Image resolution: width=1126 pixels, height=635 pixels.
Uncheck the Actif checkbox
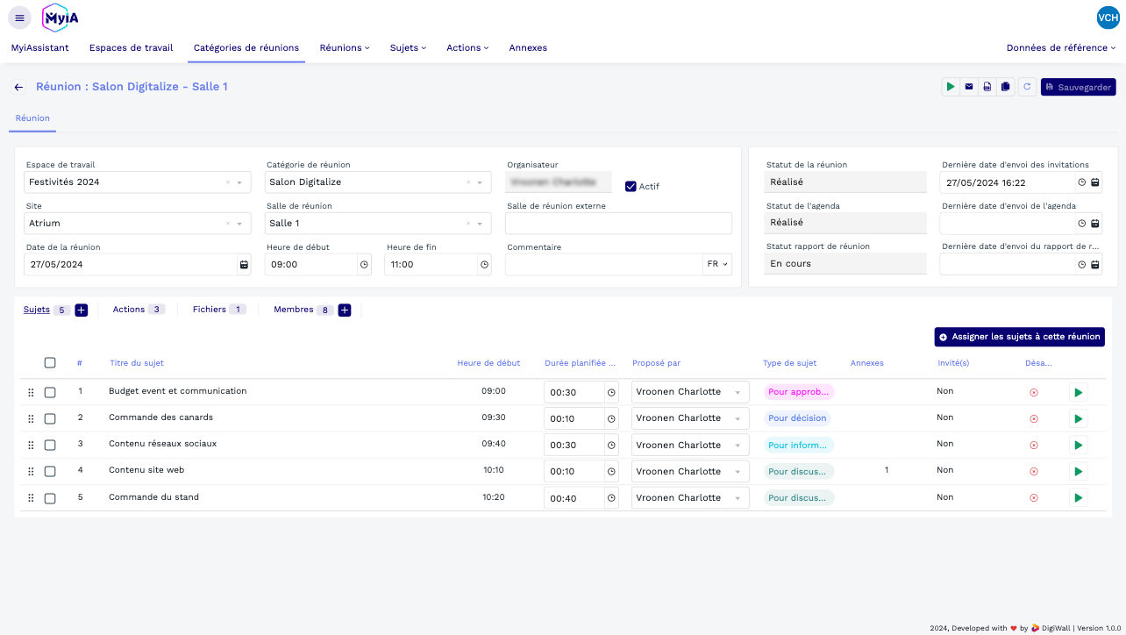point(631,186)
